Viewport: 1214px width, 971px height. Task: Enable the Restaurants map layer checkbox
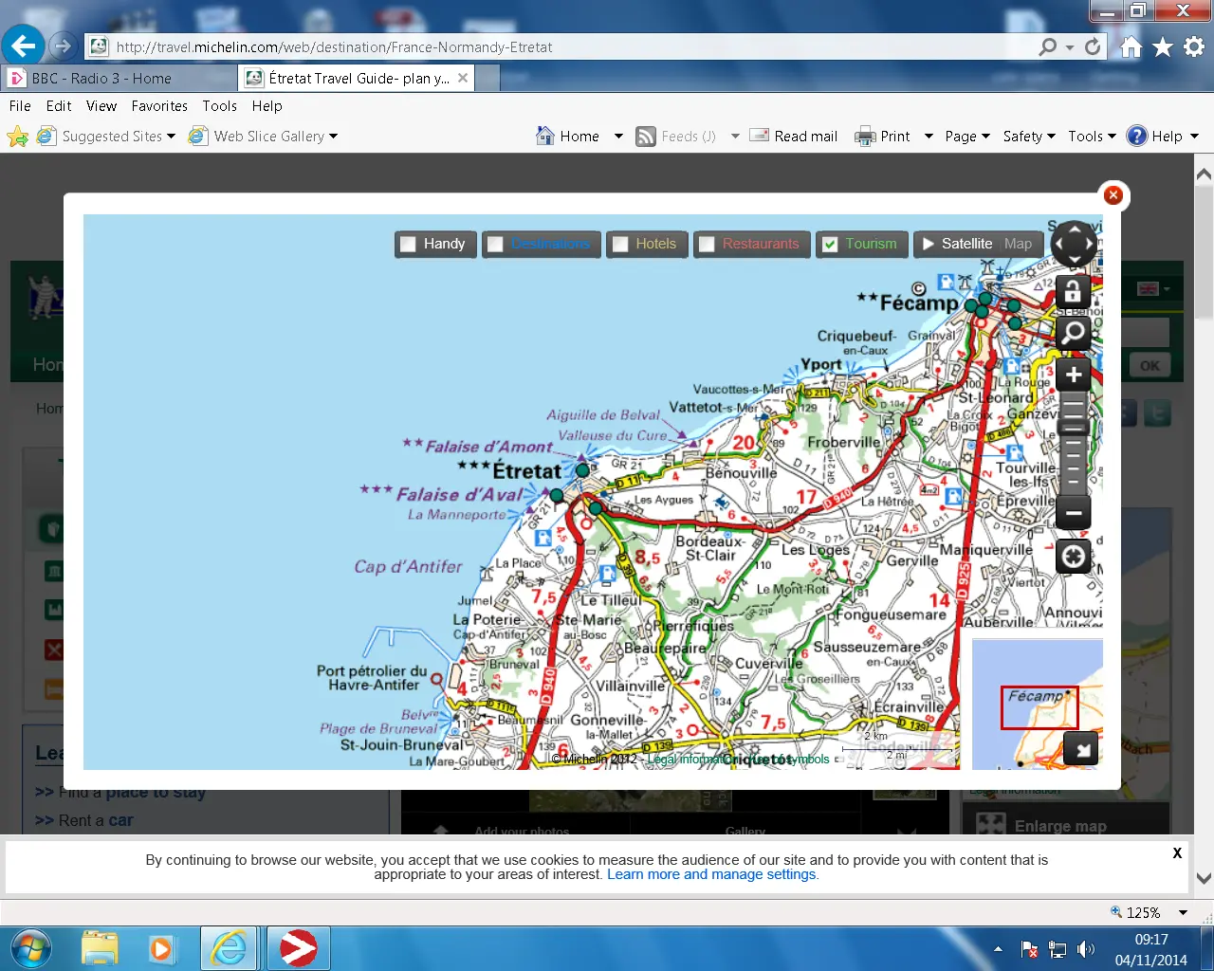[707, 245]
